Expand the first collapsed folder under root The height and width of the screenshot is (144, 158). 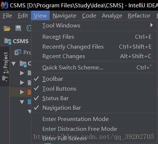tap(22, 73)
